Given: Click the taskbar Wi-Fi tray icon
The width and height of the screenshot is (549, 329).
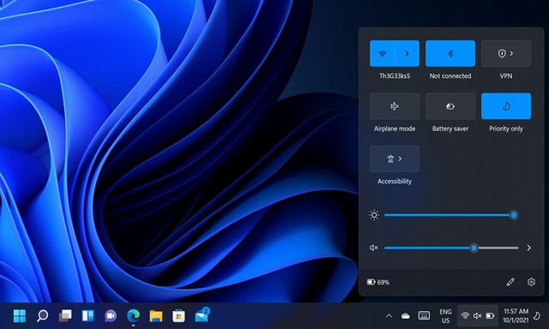Looking at the screenshot, I should 465,315.
